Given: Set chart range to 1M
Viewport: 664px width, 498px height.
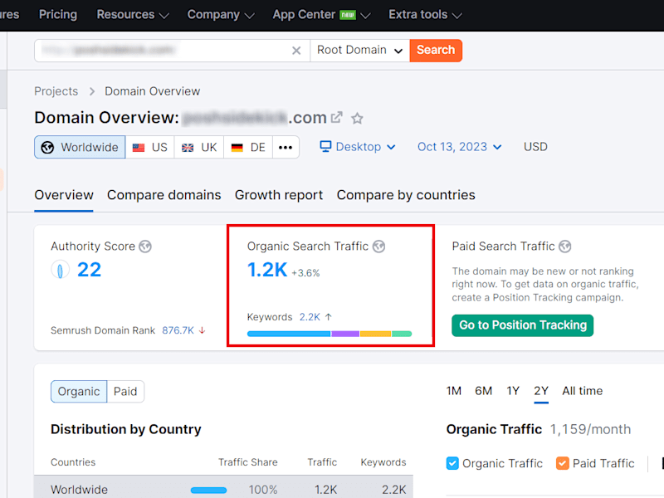Looking at the screenshot, I should (453, 391).
